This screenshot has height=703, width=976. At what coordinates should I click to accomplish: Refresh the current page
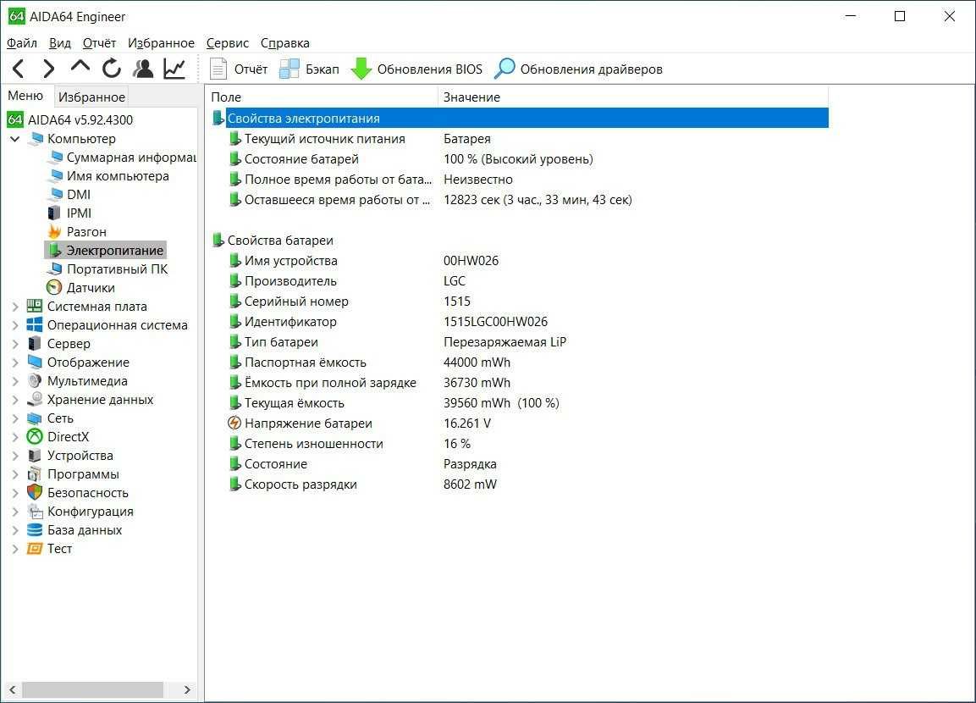(112, 69)
